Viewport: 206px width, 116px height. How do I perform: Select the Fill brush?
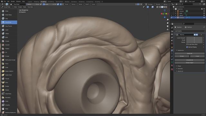[9, 52]
